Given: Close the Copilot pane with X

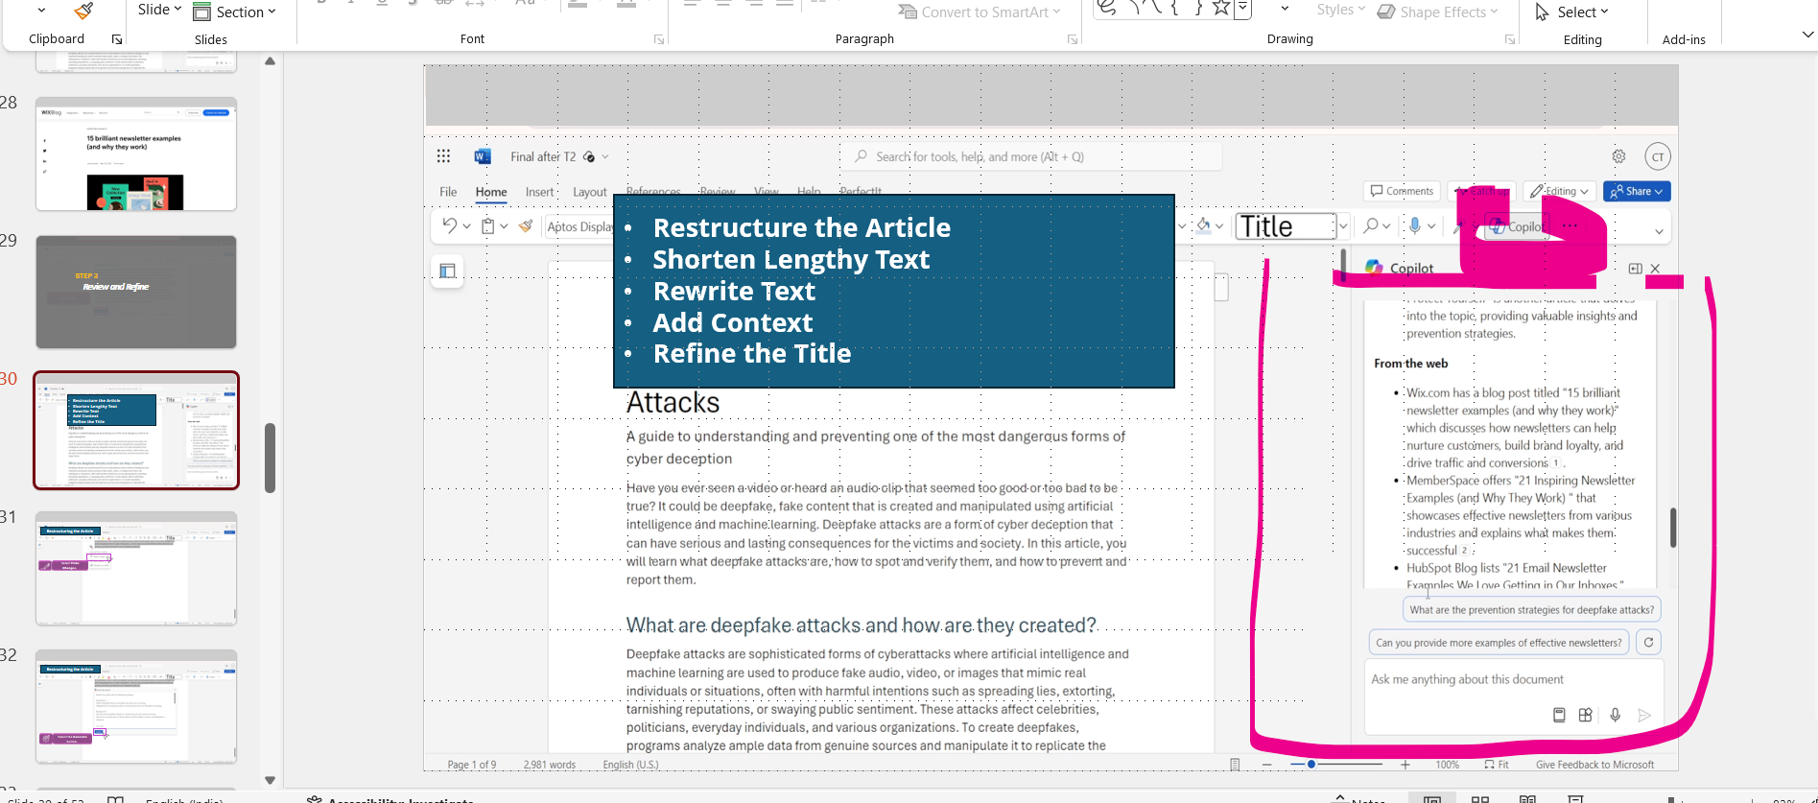Looking at the screenshot, I should point(1656,269).
